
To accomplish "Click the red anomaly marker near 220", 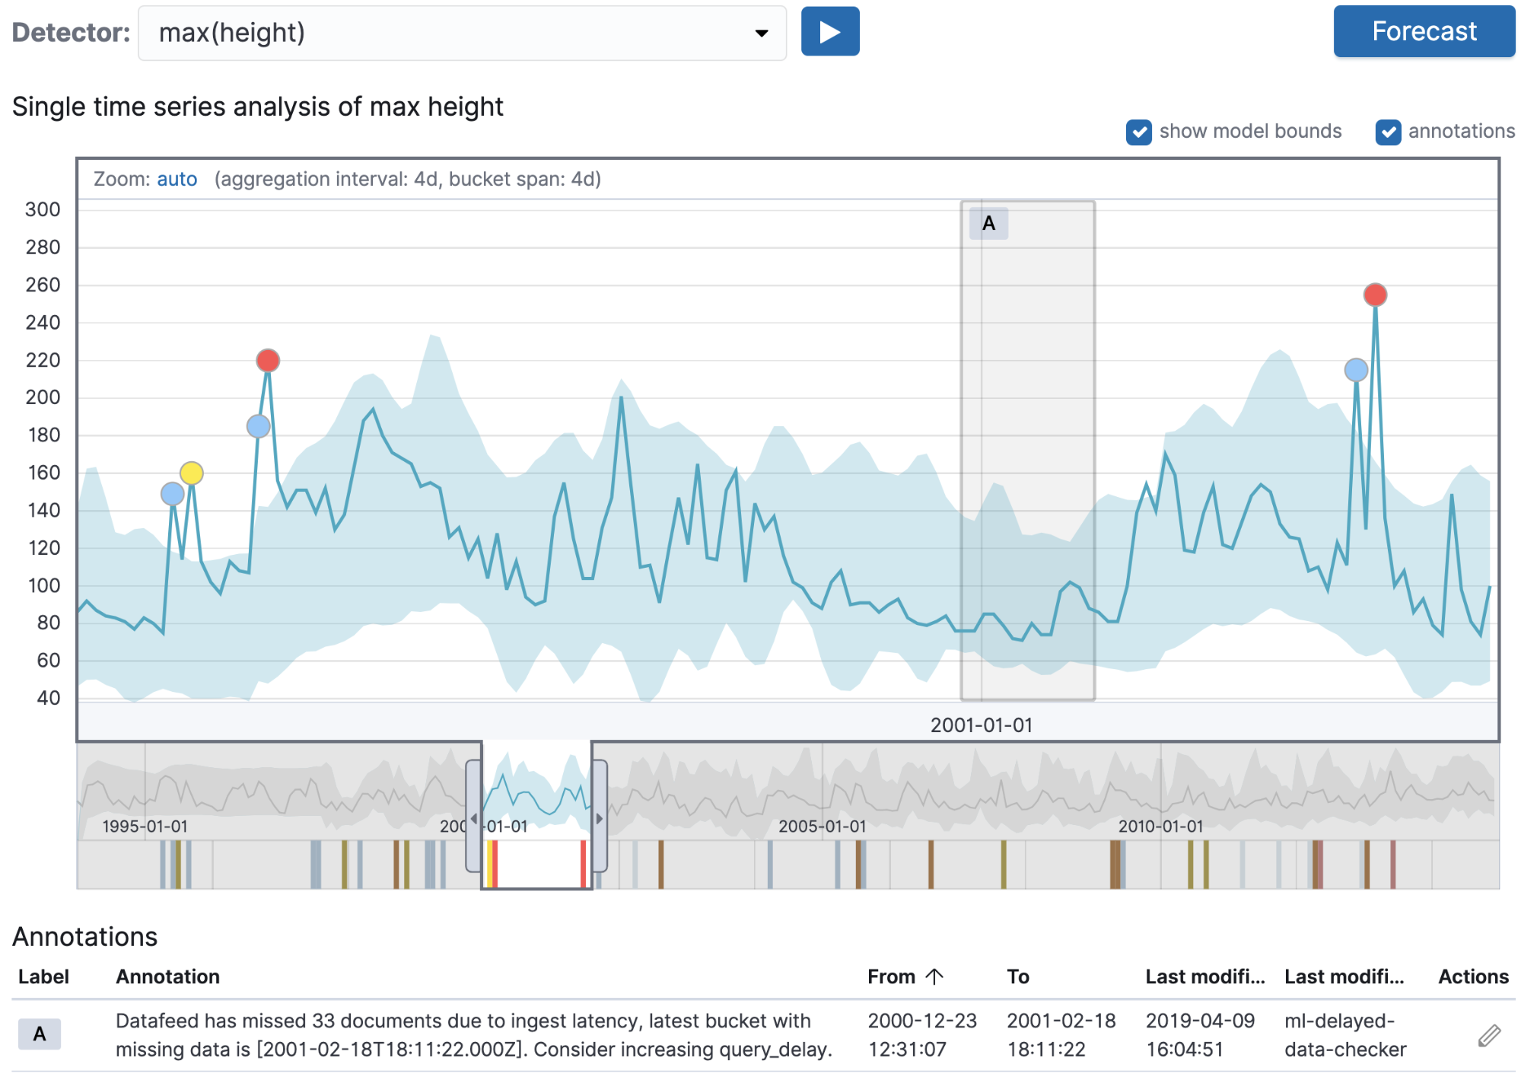I will click(x=268, y=360).
